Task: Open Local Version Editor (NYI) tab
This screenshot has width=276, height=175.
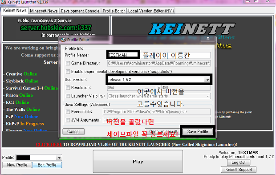Action: pyautogui.click(x=151, y=11)
